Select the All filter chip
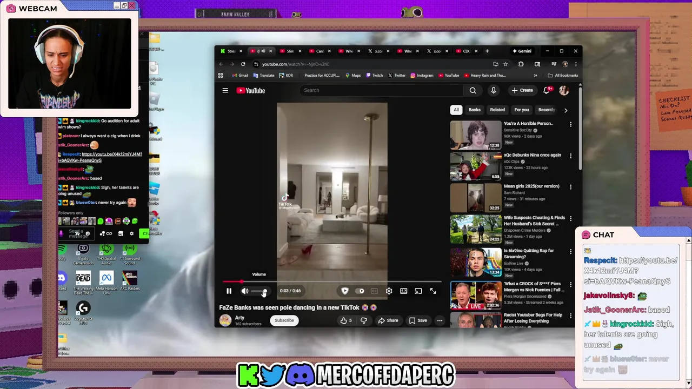 456,110
